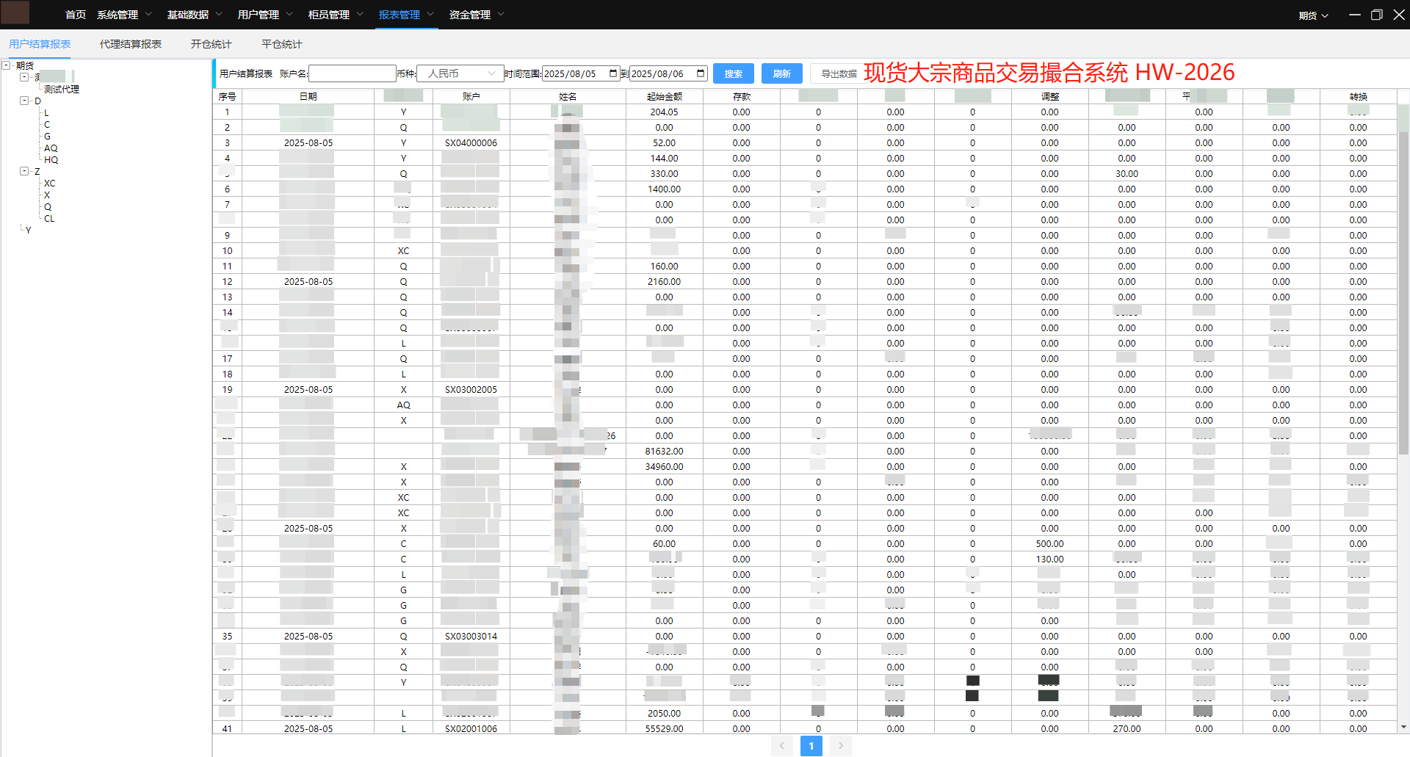This screenshot has height=757, width=1410.
Task: Open the end date calendar picker icon
Action: [x=701, y=73]
